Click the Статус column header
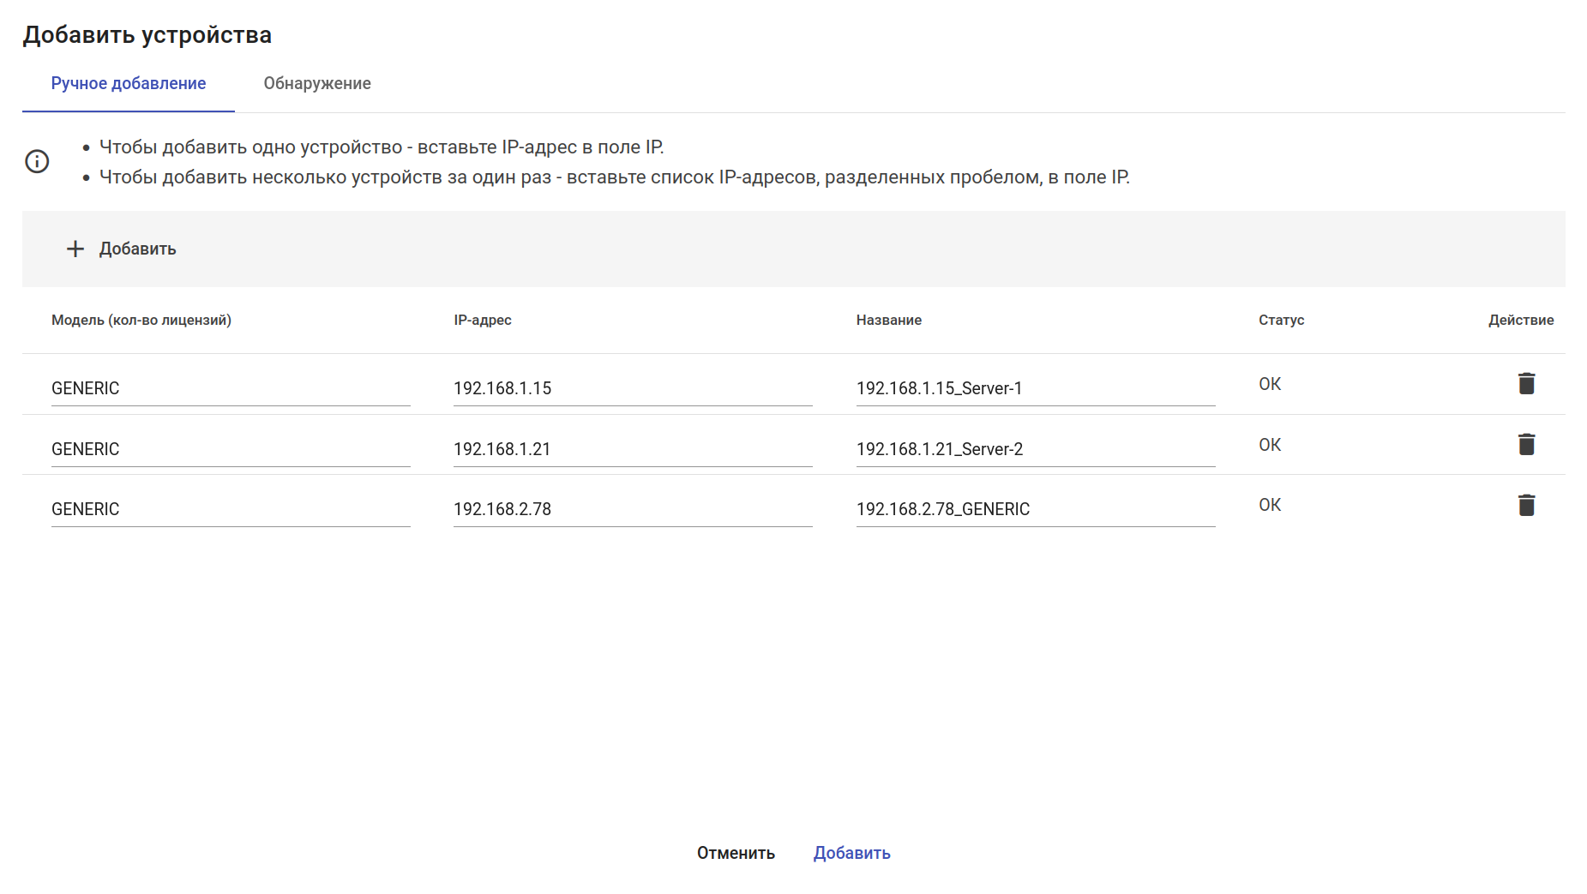The width and height of the screenshot is (1587, 894). tap(1281, 320)
